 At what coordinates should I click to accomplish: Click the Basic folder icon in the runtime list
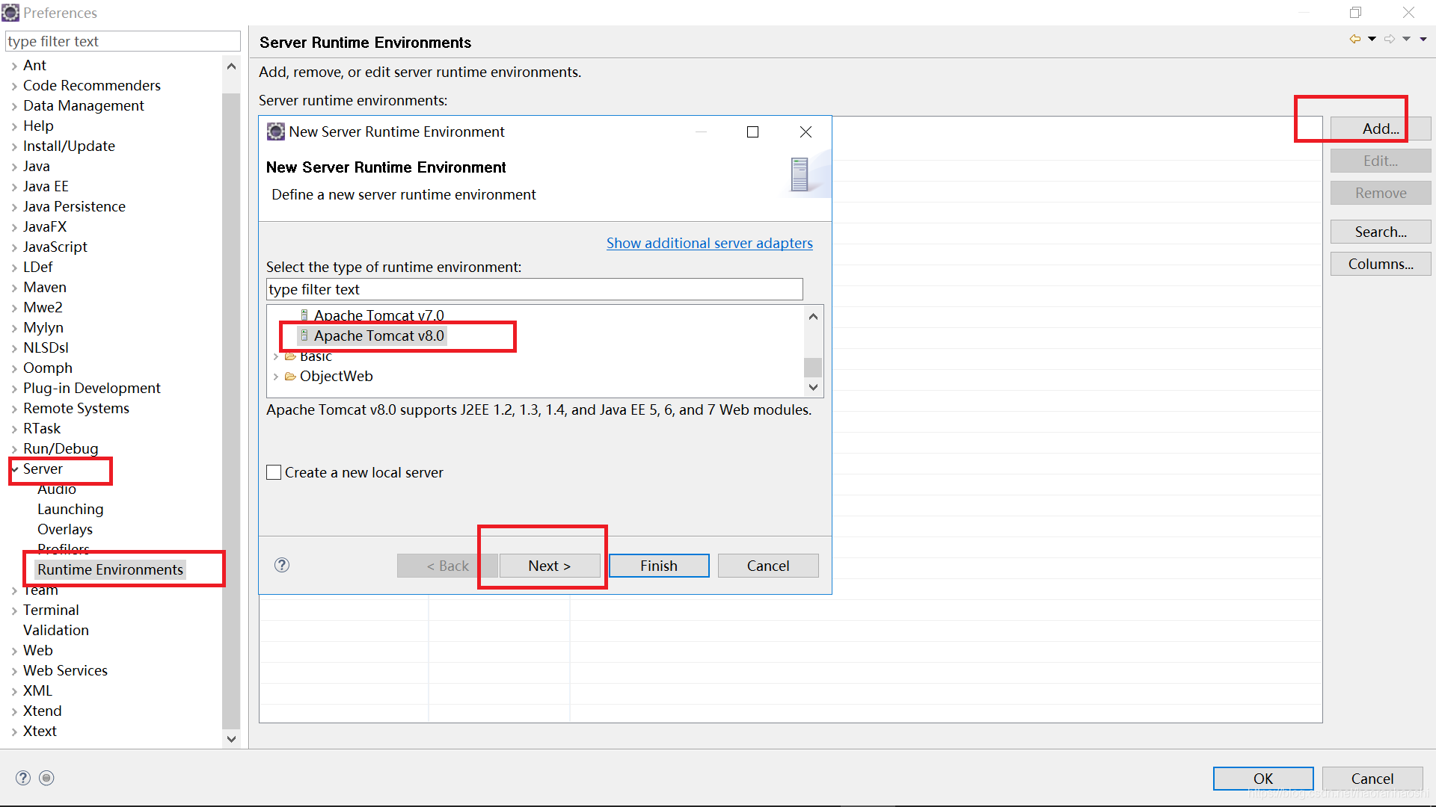click(x=290, y=356)
